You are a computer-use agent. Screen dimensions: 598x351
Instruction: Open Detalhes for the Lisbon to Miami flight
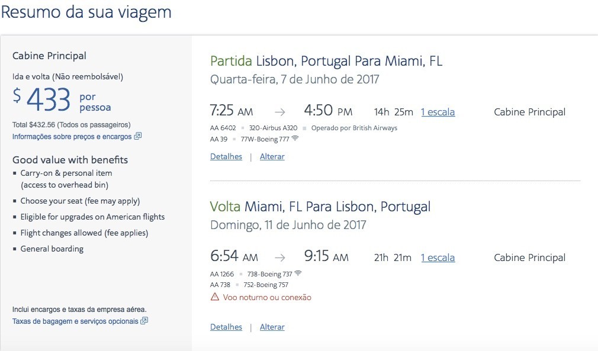tap(226, 157)
